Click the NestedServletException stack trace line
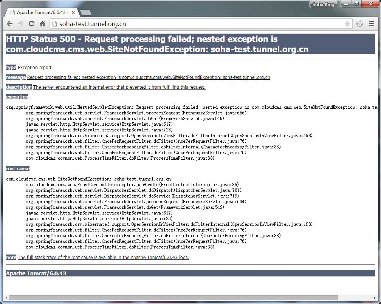Image resolution: width=381 pixels, height=304 pixels. click(192, 107)
